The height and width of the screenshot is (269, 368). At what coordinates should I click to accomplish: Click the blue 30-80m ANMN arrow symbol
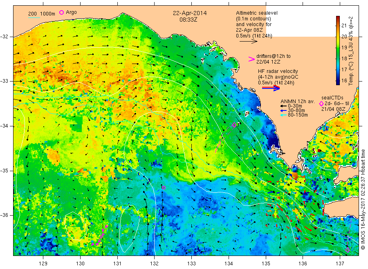pyautogui.click(x=284, y=110)
